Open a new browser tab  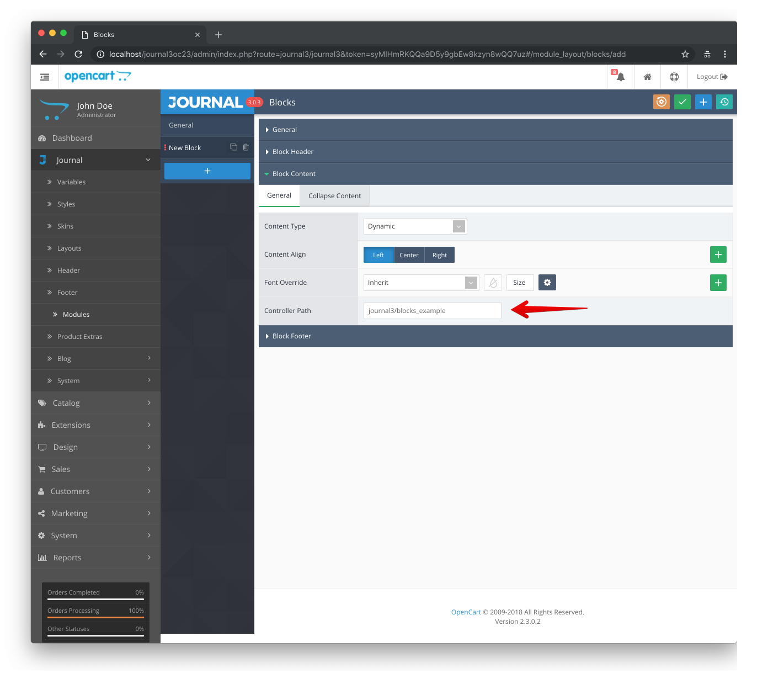coord(218,35)
